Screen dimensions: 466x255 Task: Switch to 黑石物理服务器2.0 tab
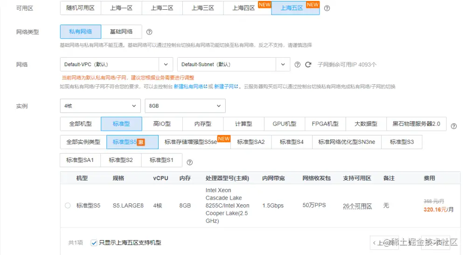[417, 124]
